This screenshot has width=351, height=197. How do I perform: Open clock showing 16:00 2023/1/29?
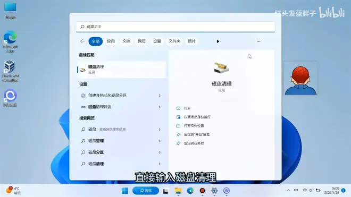(332, 190)
